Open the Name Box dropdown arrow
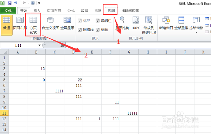Screen dimensions: 211x134 pyautogui.click(x=39, y=45)
